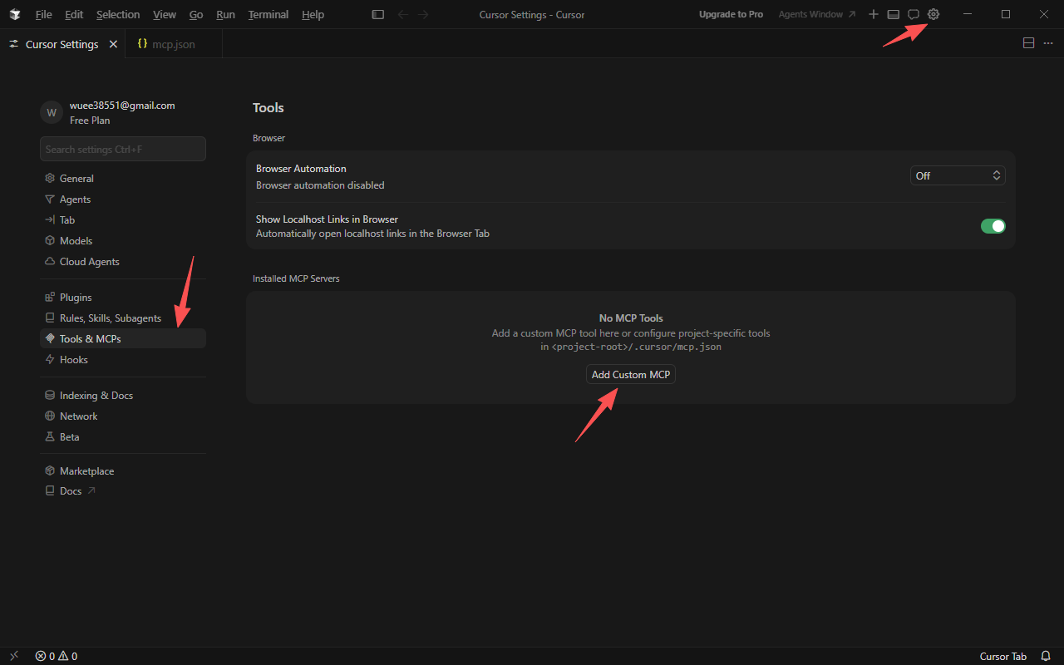Select Models settings section

point(123,241)
